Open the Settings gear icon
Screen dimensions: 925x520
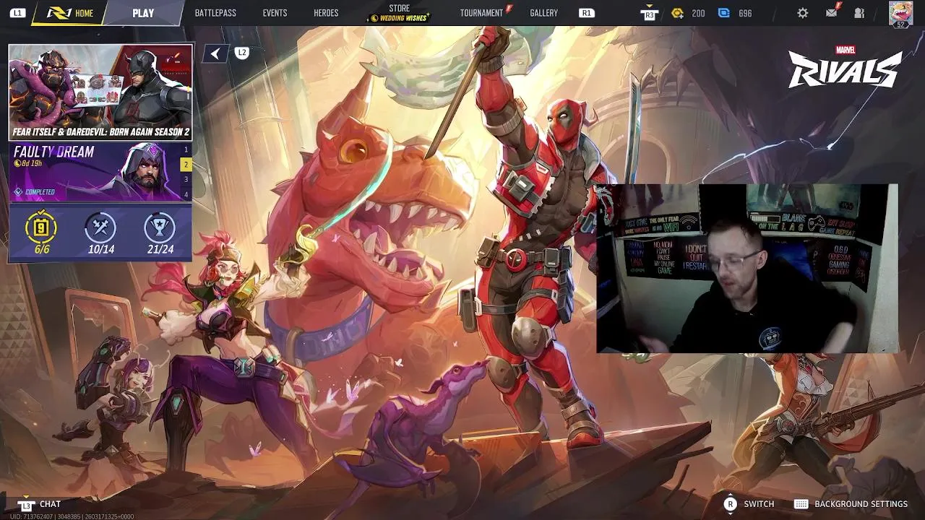click(x=803, y=13)
